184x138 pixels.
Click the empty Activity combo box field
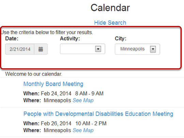click(82, 49)
